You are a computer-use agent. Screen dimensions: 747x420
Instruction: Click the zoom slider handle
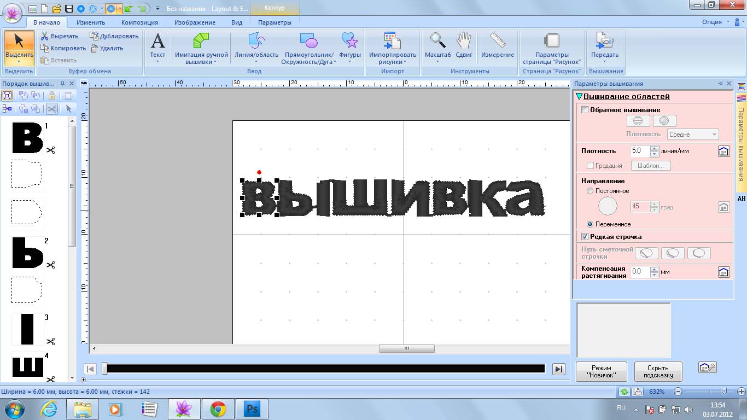coord(724,392)
